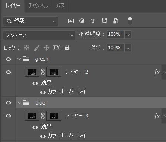Filter for shape layers icon

104,21
